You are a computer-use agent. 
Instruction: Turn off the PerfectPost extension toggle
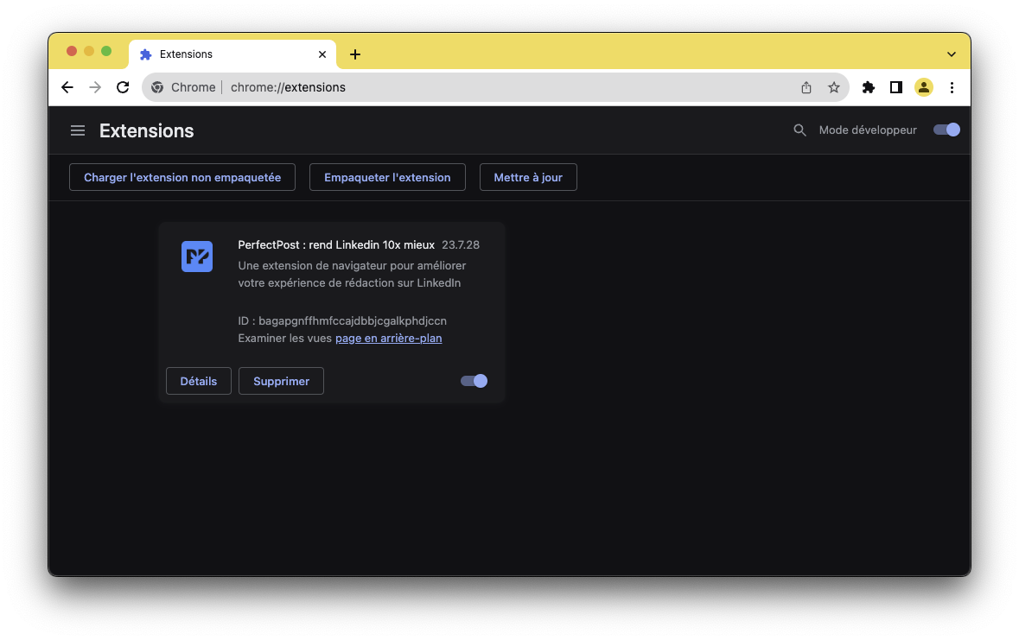coord(474,381)
